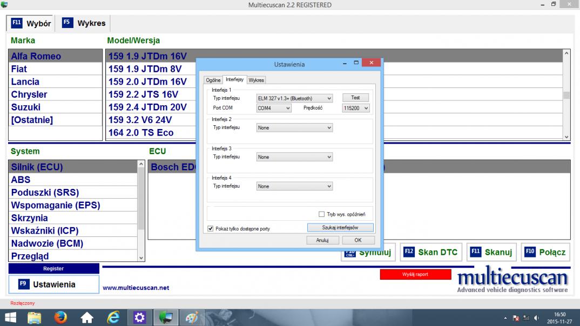Select model 159 2.2 JTS 16V

tap(151, 94)
